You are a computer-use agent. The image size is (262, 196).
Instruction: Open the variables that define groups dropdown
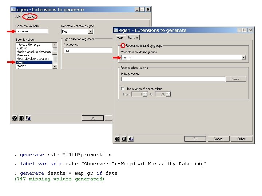click(243, 57)
